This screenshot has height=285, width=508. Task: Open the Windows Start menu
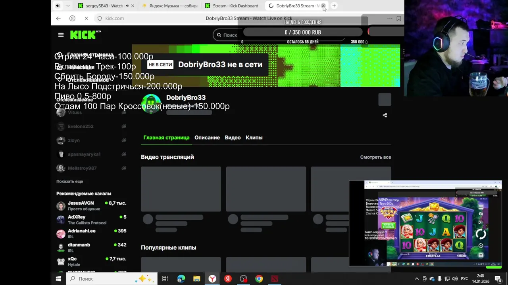coord(58,279)
